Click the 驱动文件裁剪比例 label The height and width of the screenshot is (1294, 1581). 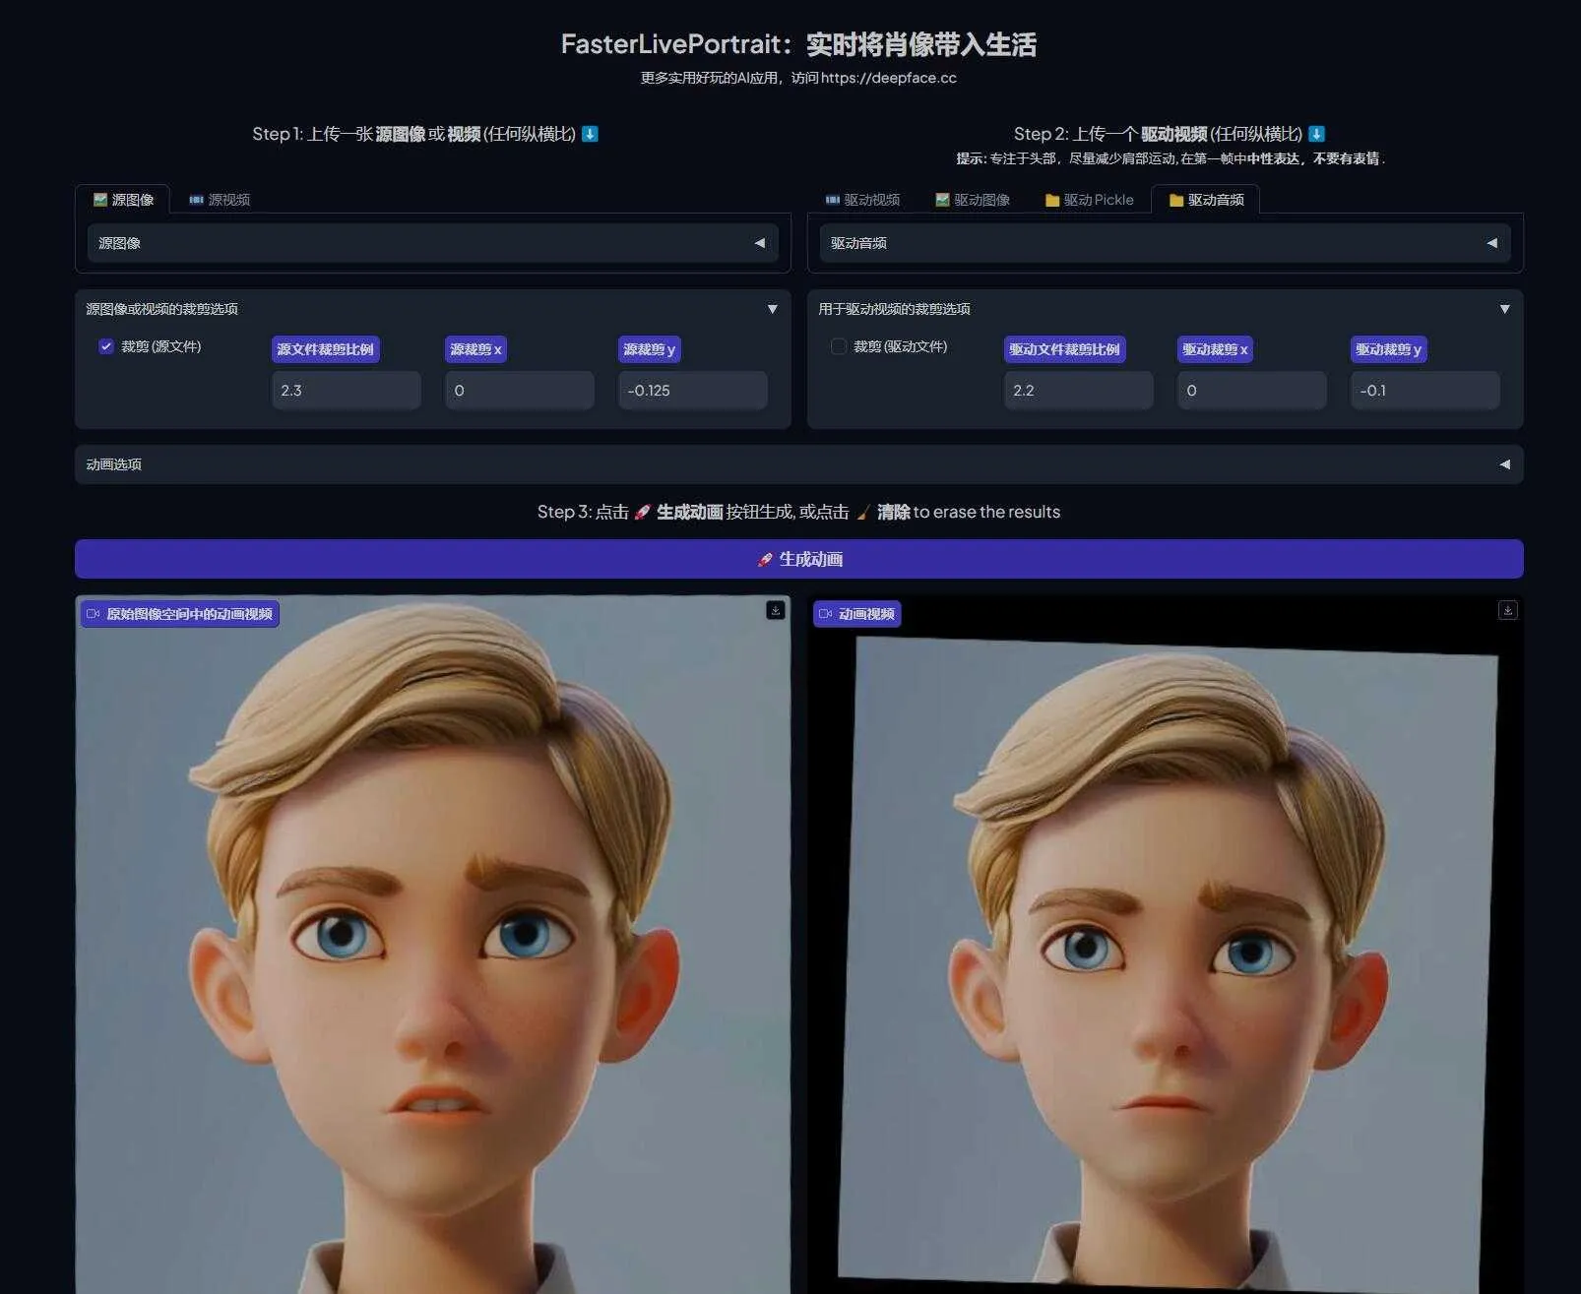[x=1064, y=349]
